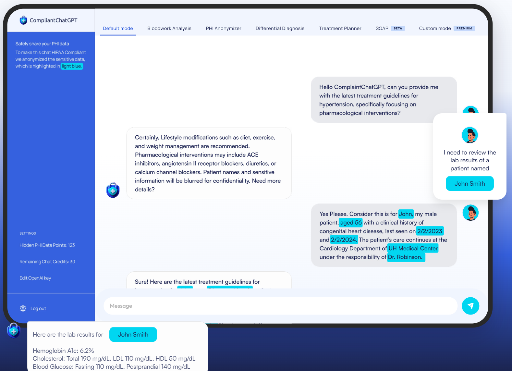
Task: Click the PREMIUM badge on Custom mode
Action: pyautogui.click(x=464, y=28)
